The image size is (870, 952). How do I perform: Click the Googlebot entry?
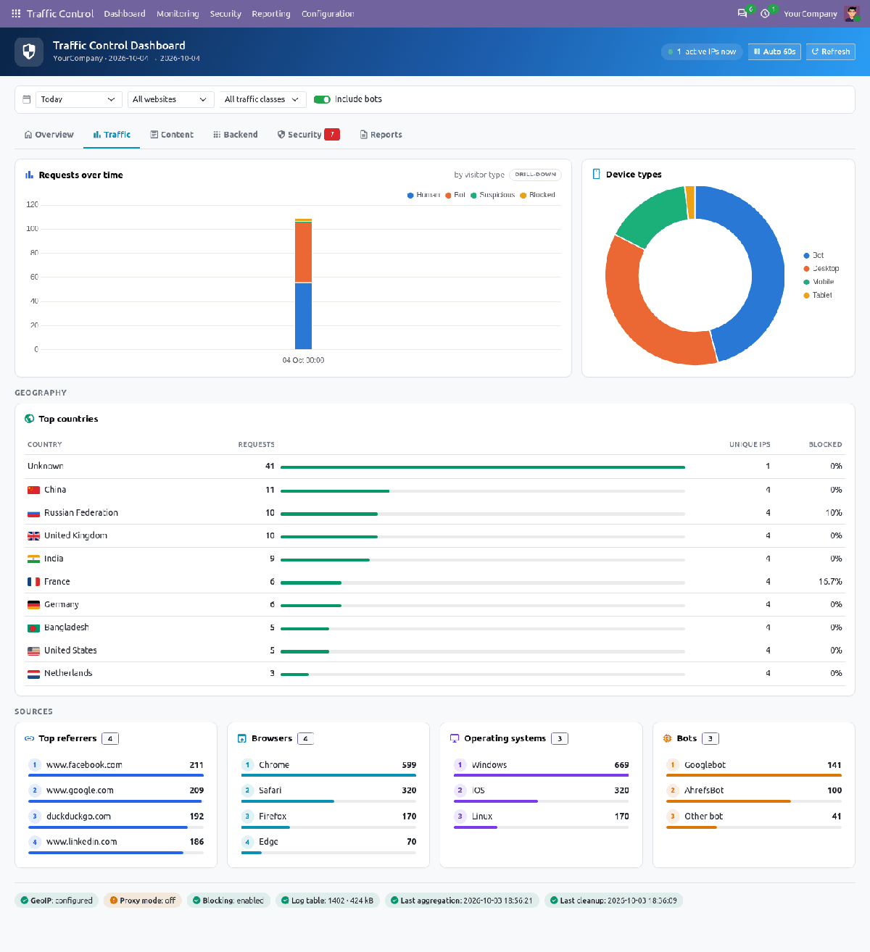(754, 769)
